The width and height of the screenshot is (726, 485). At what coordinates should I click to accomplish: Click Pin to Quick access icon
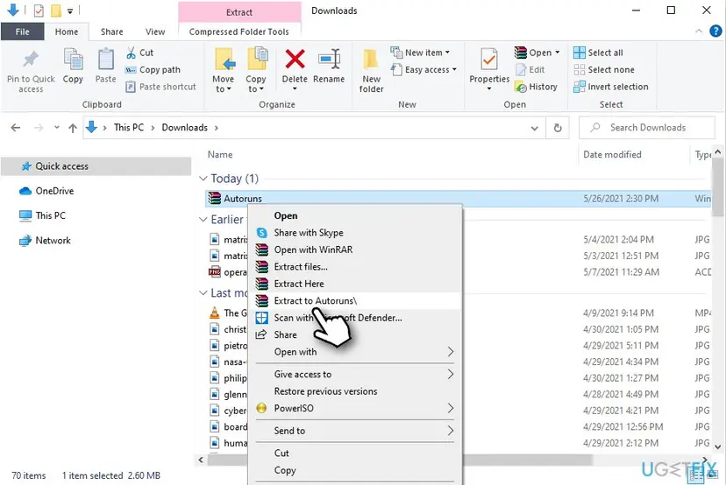pyautogui.click(x=31, y=60)
